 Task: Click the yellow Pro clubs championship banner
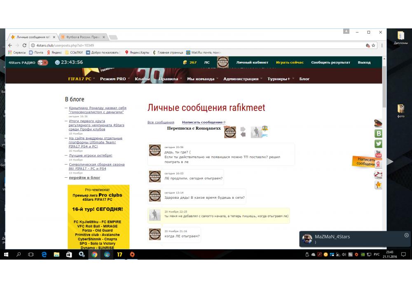[x=98, y=217]
